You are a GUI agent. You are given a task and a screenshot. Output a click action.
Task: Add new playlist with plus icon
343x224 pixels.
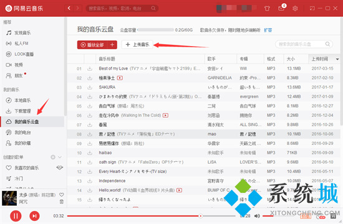(x=53, y=157)
